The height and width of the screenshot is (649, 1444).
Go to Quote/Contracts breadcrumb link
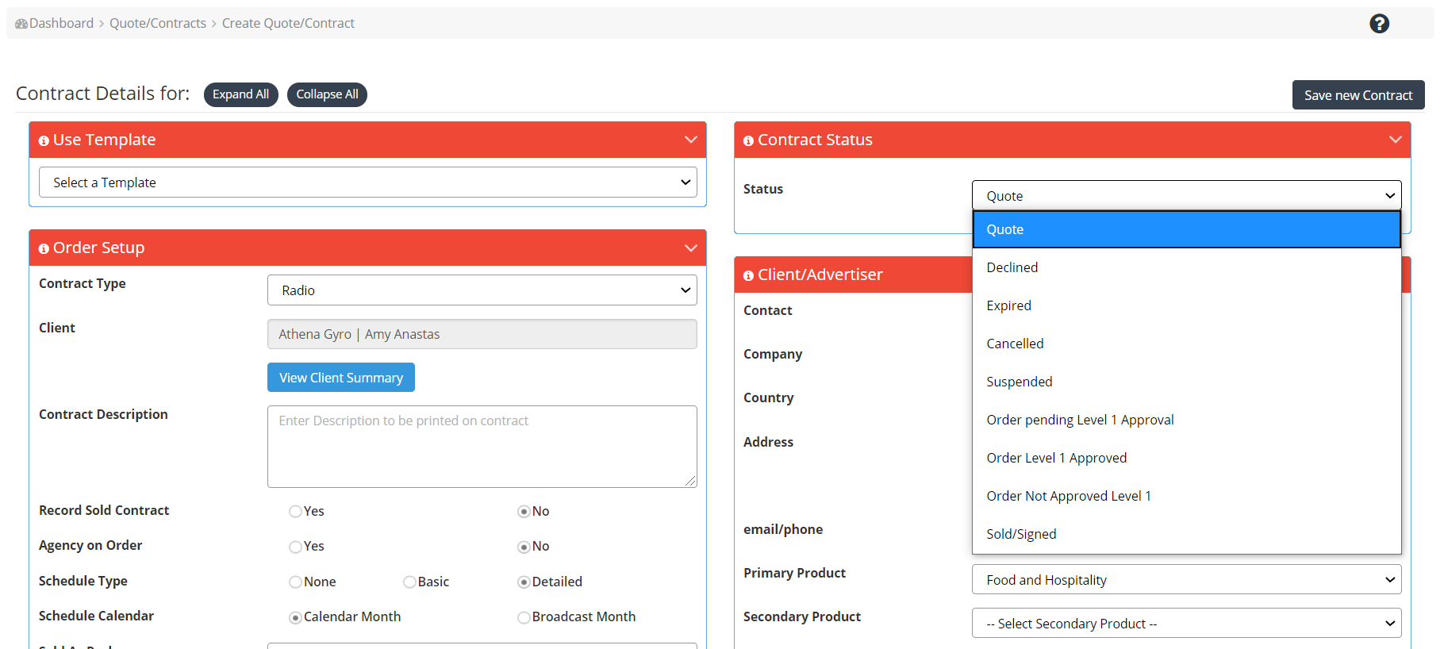point(158,24)
